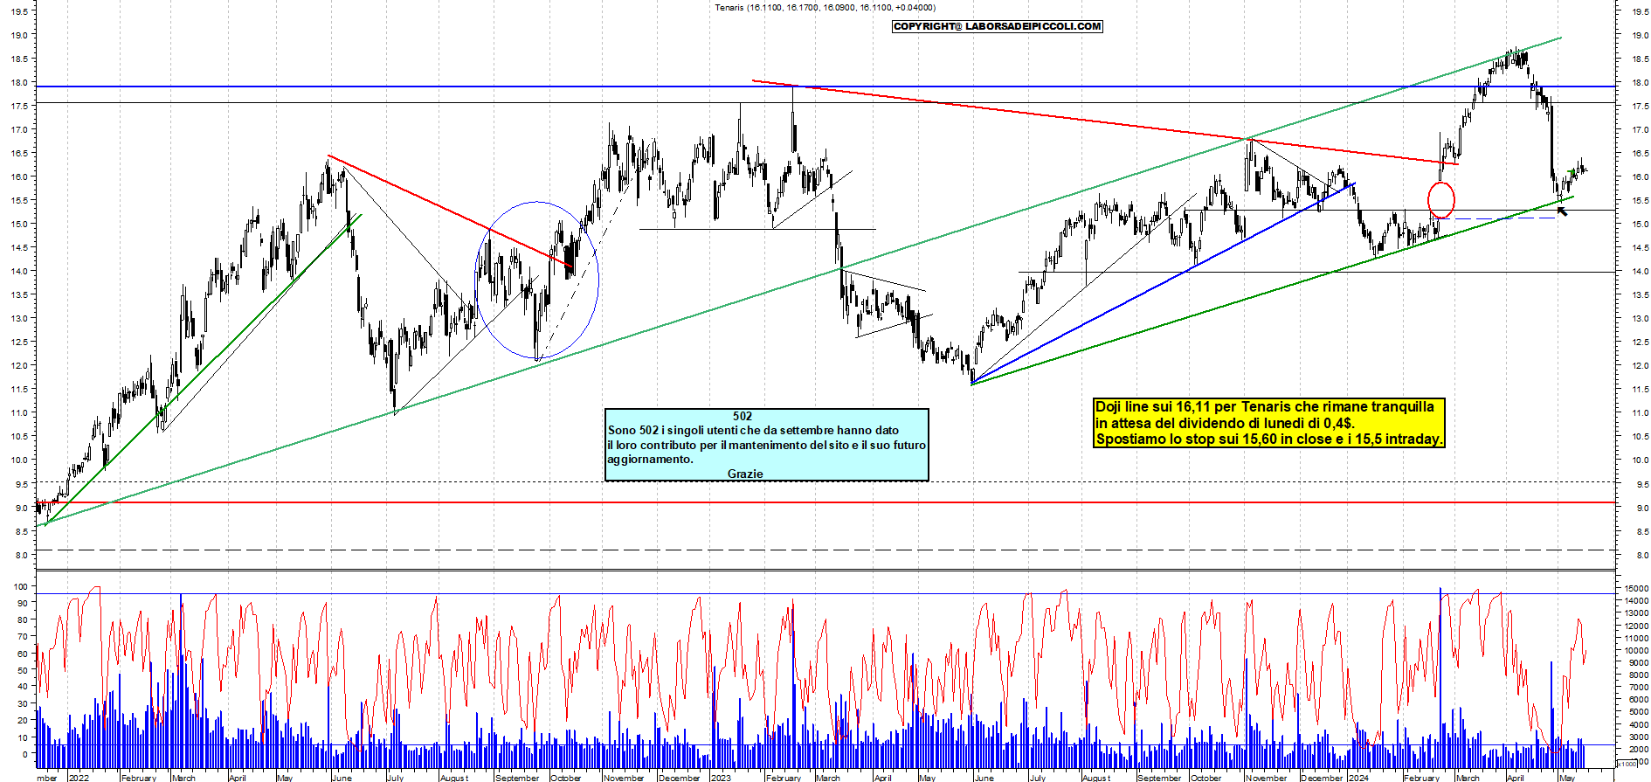Click '8.5' on the left price axis

[x=20, y=531]
